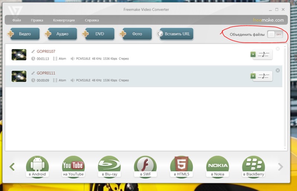Open the Справка menu
The height and width of the screenshot is (191, 297).
[92, 20]
